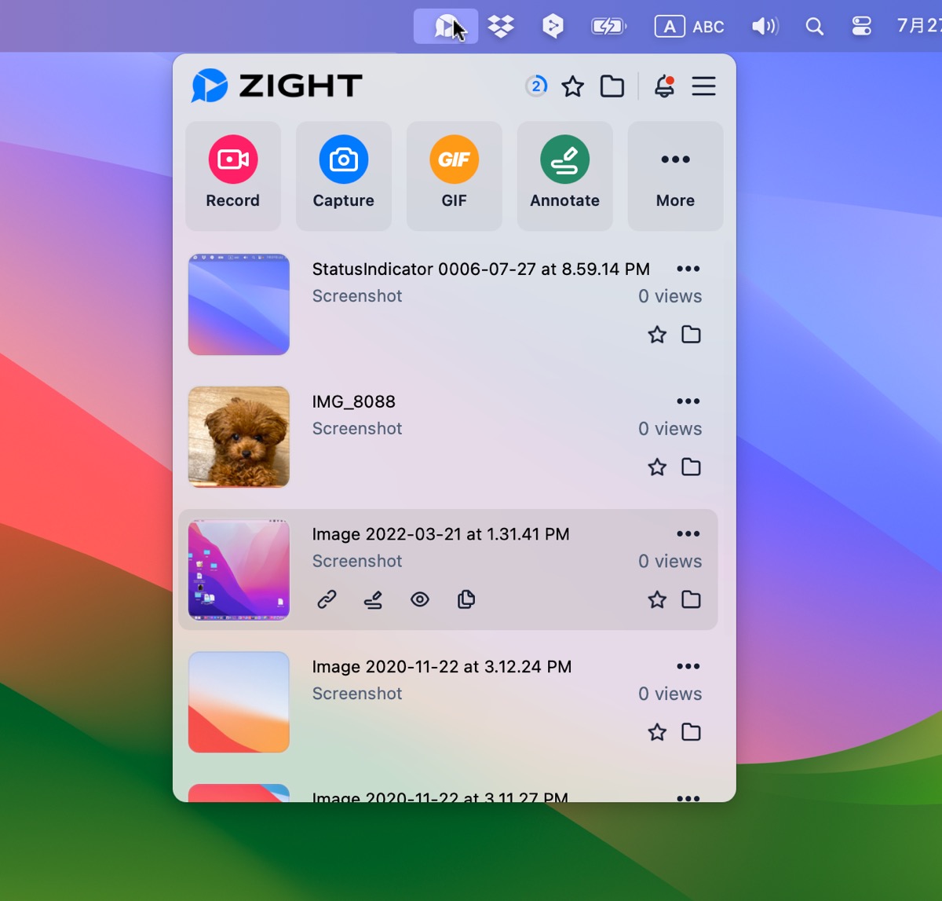This screenshot has height=901, width=942.
Task: Create a GIF with the GIF tool
Action: 454,174
